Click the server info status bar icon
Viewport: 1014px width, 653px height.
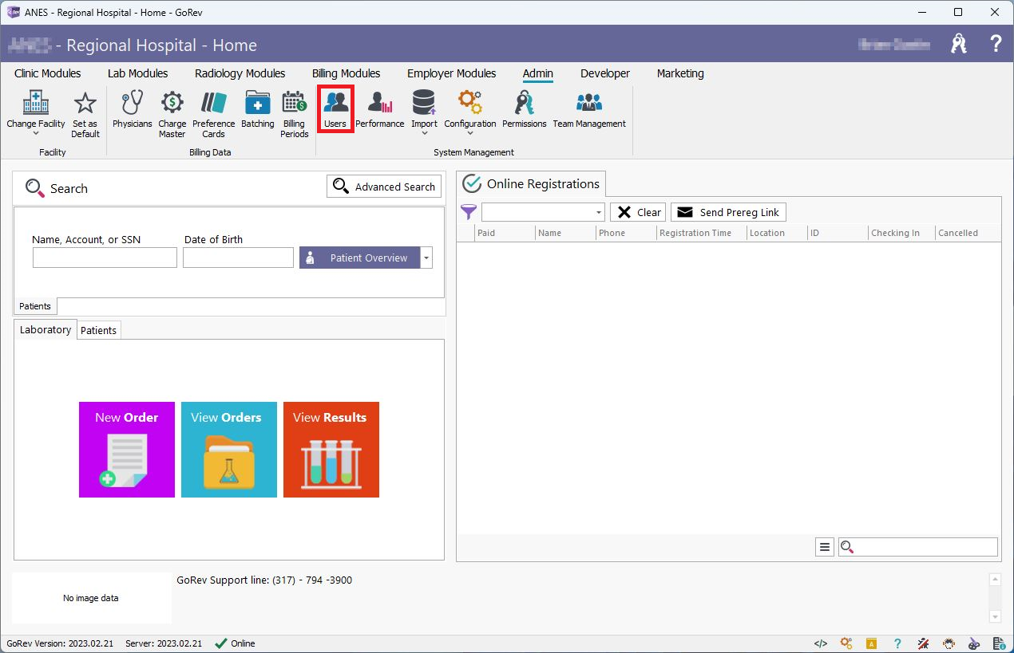coord(1000,643)
